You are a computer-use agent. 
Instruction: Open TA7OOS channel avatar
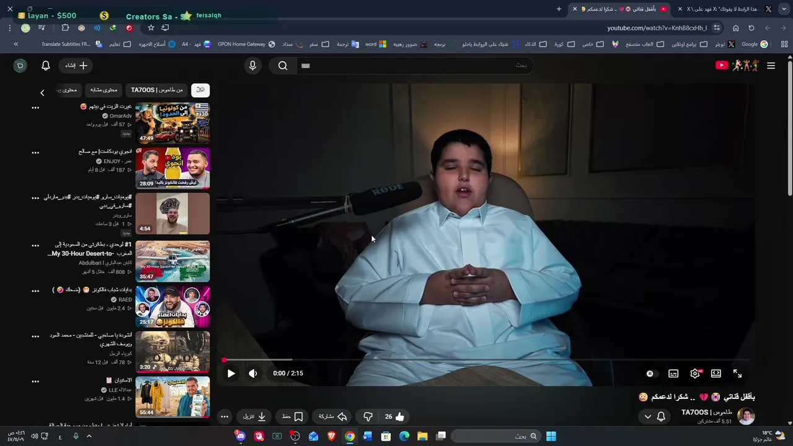(x=746, y=417)
